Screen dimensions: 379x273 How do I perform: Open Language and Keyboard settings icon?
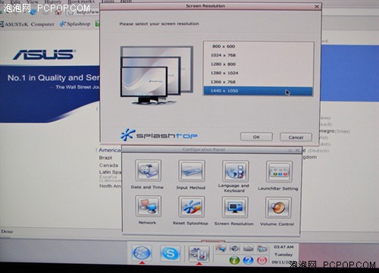point(235,171)
